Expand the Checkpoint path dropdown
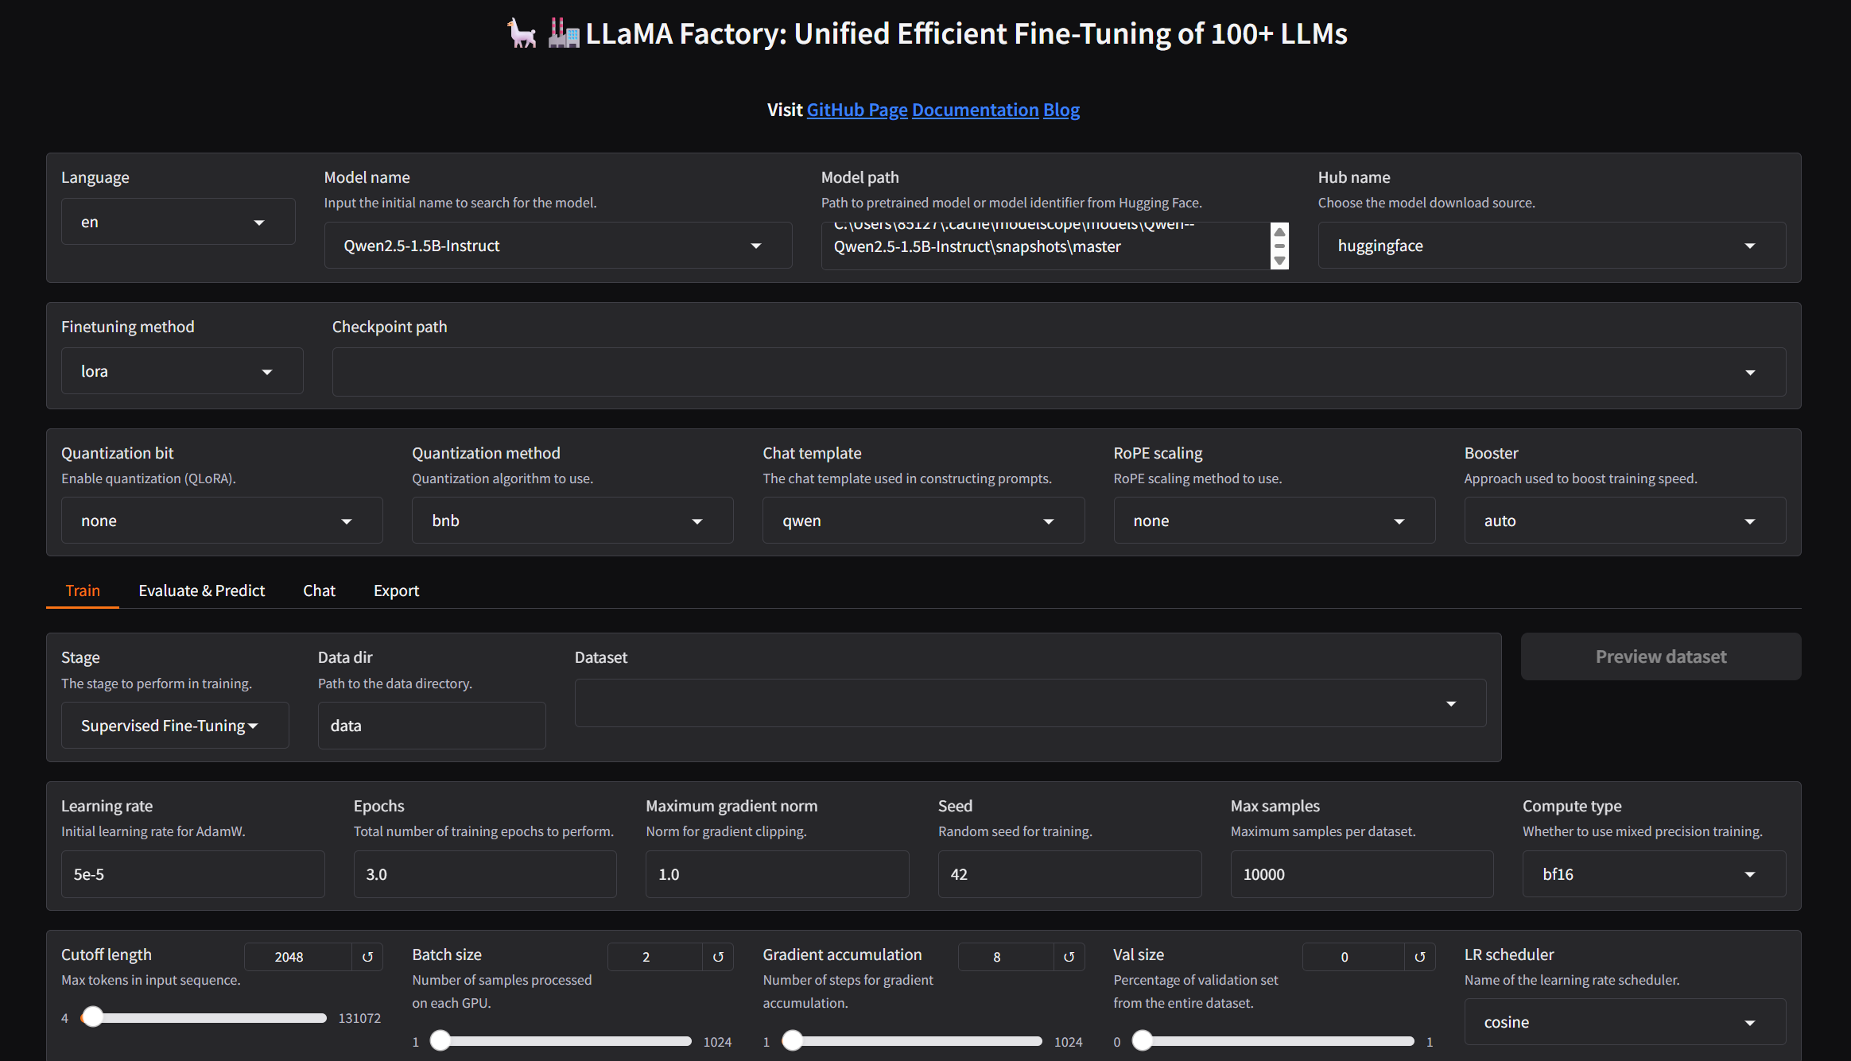This screenshot has width=1851, height=1061. coord(1058,372)
